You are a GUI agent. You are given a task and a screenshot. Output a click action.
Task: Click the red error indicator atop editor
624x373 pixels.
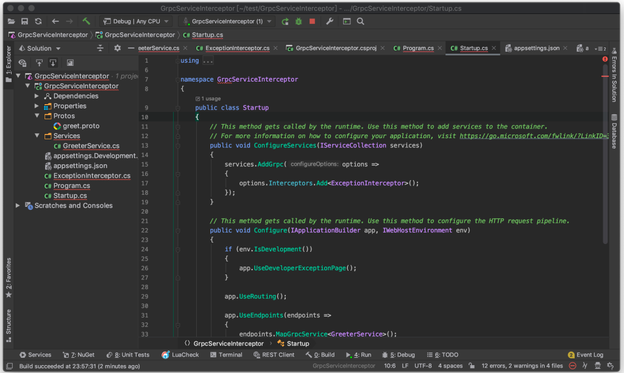click(605, 59)
